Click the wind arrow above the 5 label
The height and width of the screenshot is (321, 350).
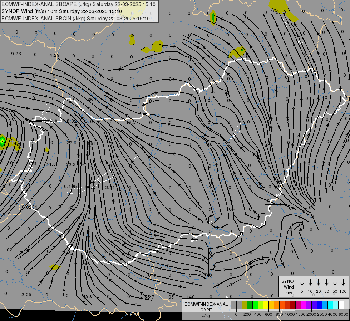tap(302, 282)
